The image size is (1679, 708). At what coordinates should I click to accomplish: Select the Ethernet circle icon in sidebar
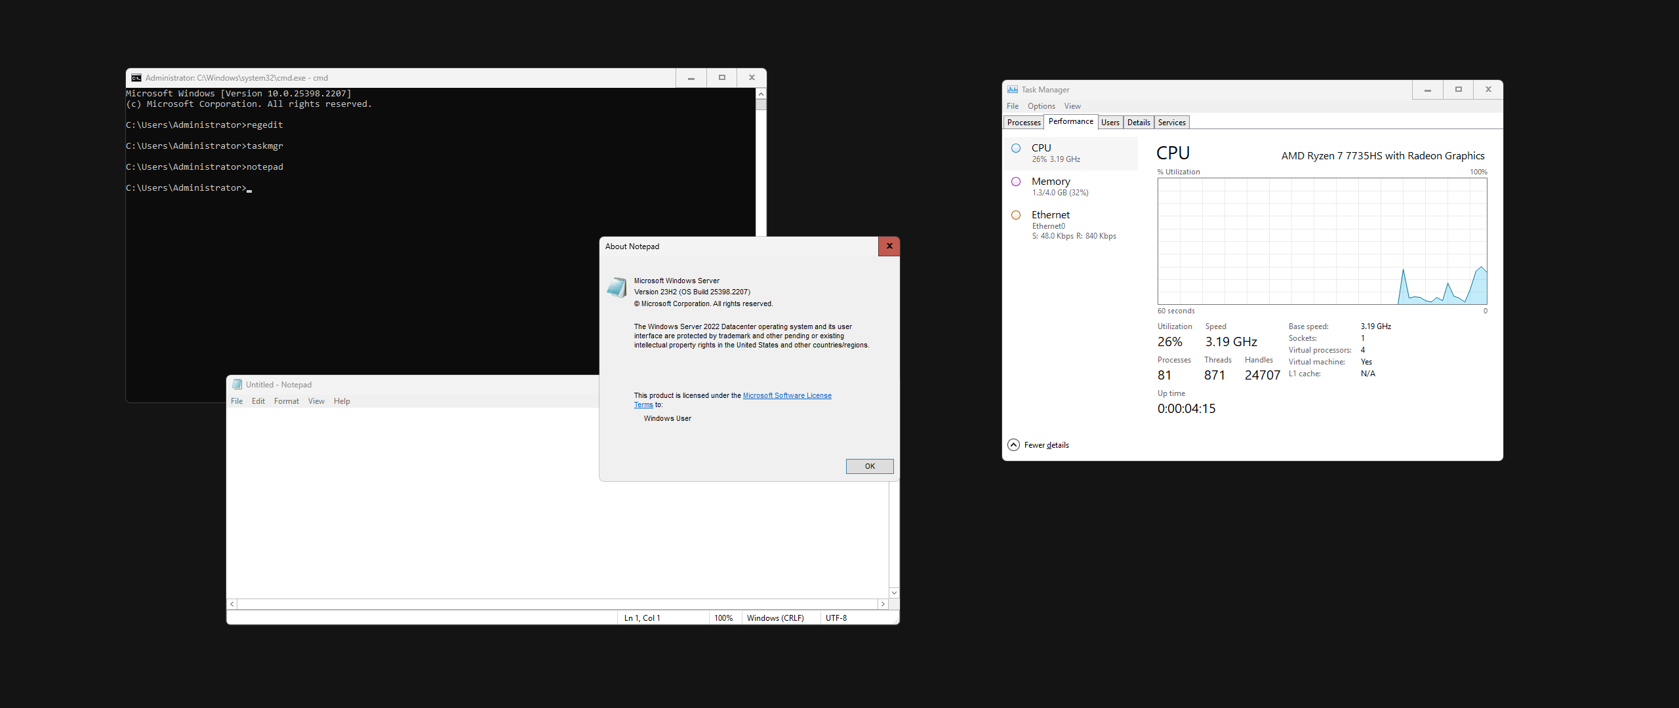1016,215
